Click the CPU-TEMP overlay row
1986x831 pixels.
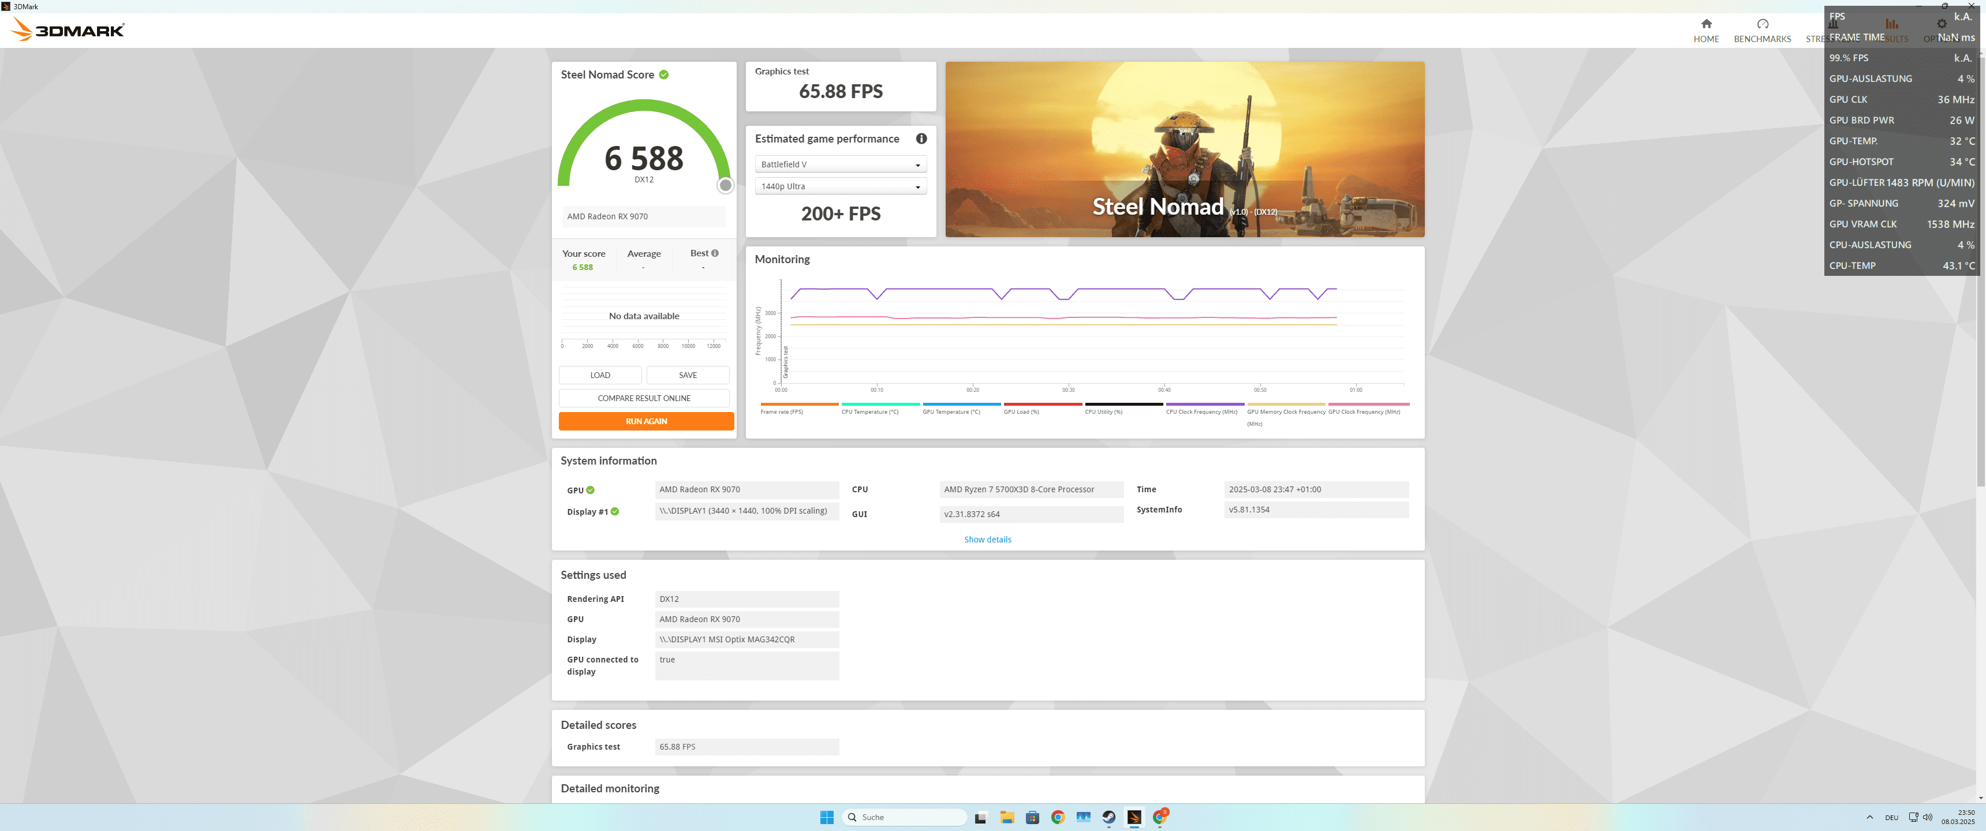pos(1901,266)
